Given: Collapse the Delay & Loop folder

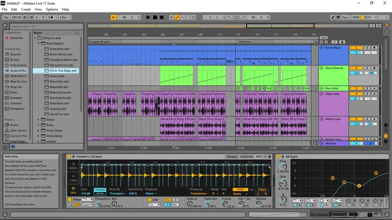Looking at the screenshot, I should tap(35, 38).
